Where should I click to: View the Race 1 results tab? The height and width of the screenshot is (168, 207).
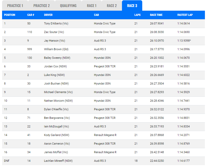[x=92, y=6]
